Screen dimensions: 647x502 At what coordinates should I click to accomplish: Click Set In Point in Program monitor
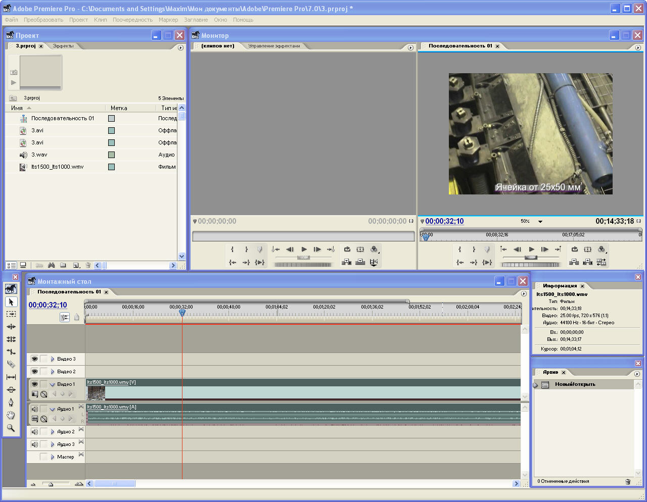[459, 249]
